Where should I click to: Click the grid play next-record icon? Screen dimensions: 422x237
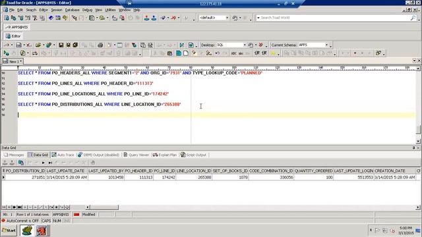click(43, 163)
